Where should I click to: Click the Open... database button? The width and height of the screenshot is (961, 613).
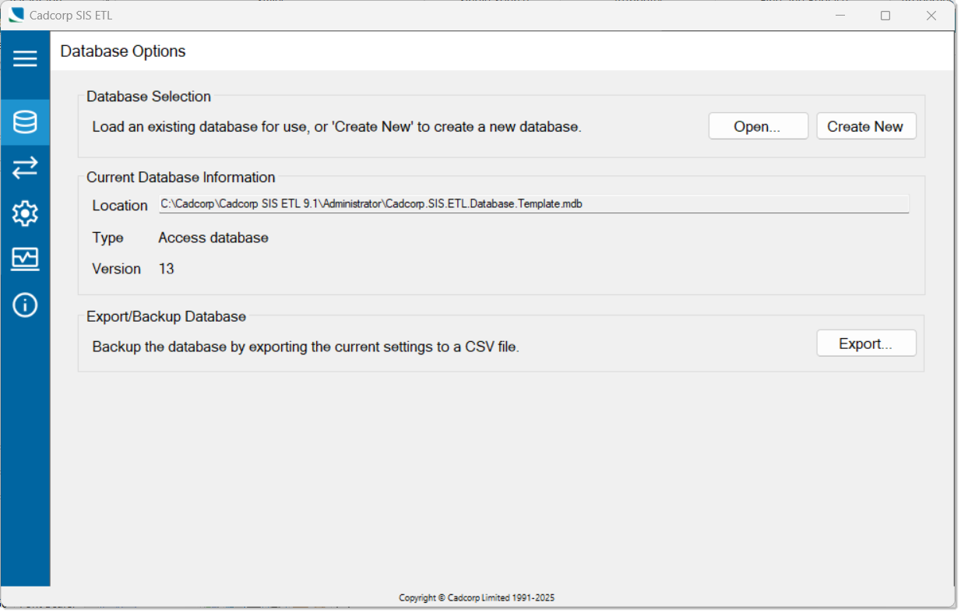(x=758, y=126)
